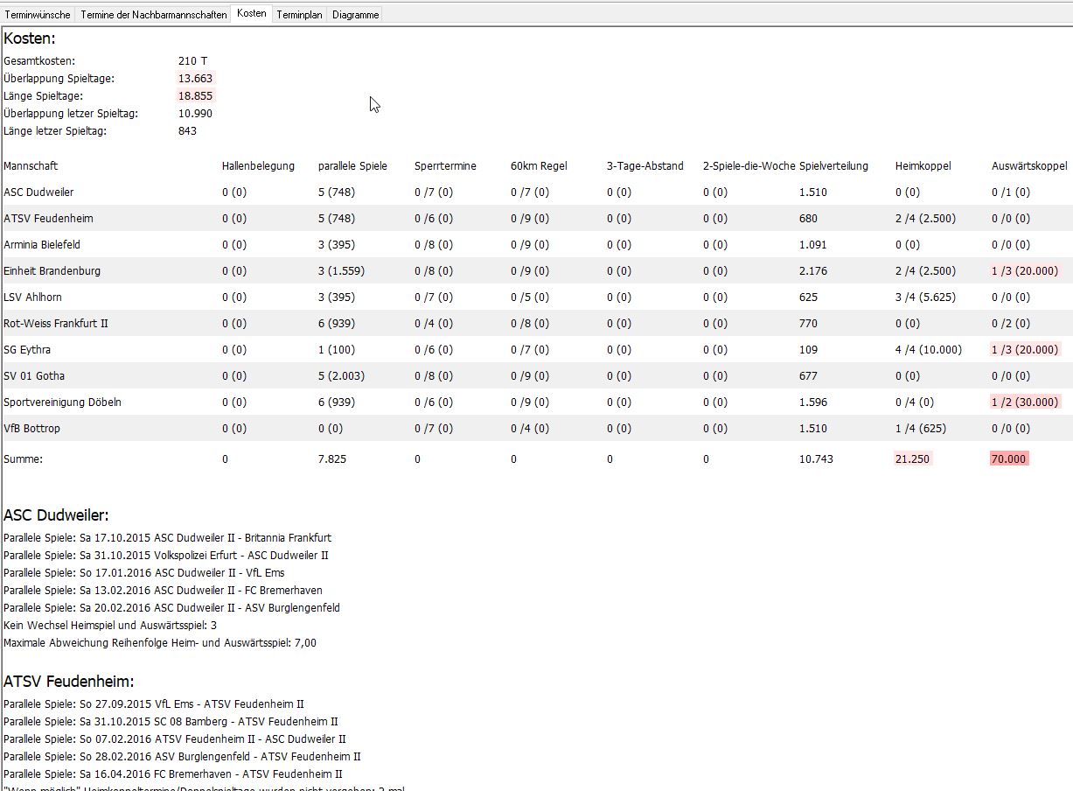Click the ATSV Feudenheim section heading
This screenshot has width=1073, height=791.
68,682
